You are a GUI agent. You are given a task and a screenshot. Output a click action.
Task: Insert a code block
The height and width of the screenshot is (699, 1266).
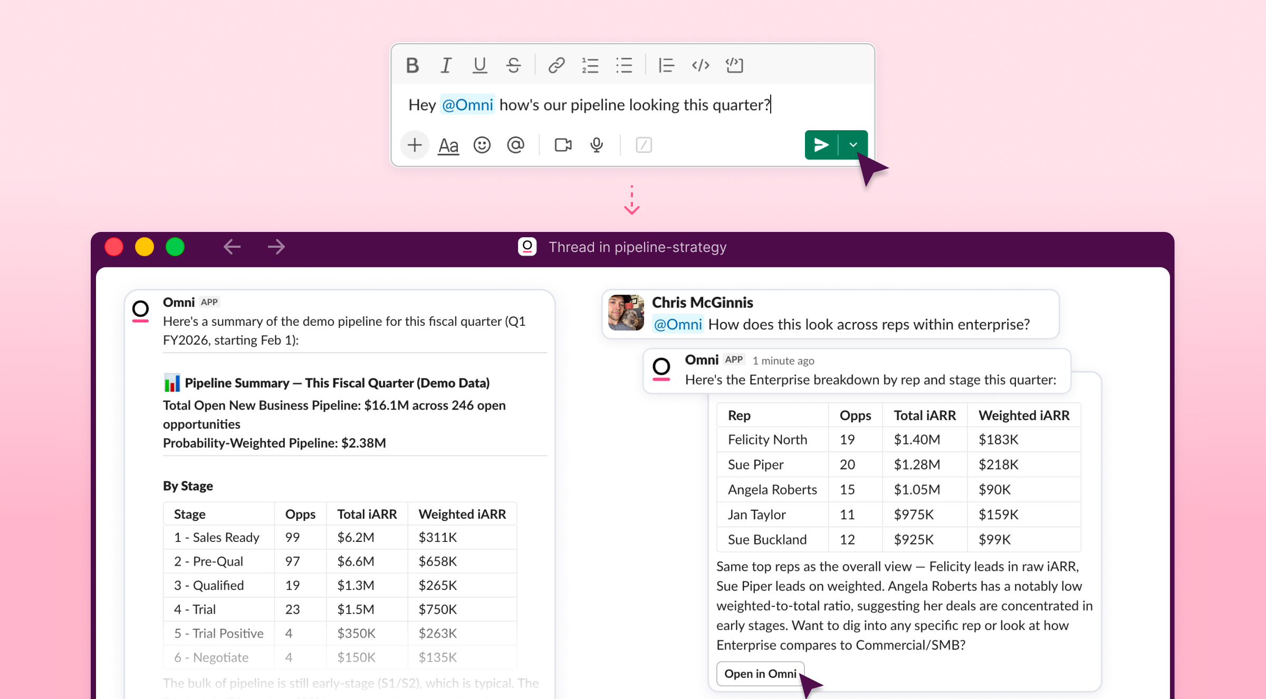734,65
